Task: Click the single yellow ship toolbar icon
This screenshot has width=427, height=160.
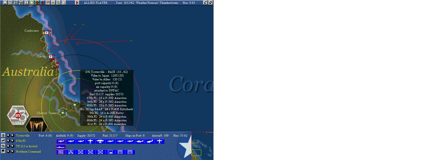Action: [53, 3]
